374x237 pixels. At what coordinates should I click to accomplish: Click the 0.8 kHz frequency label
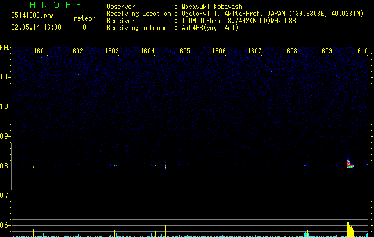tap(5, 166)
